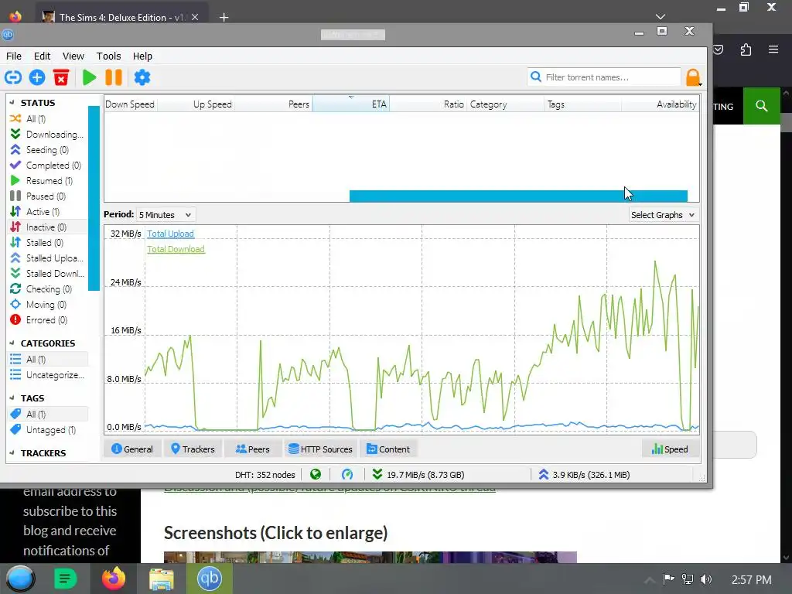Image resolution: width=792 pixels, height=594 pixels.
Task: Collapse the CATEGORIES section
Action: point(12,343)
